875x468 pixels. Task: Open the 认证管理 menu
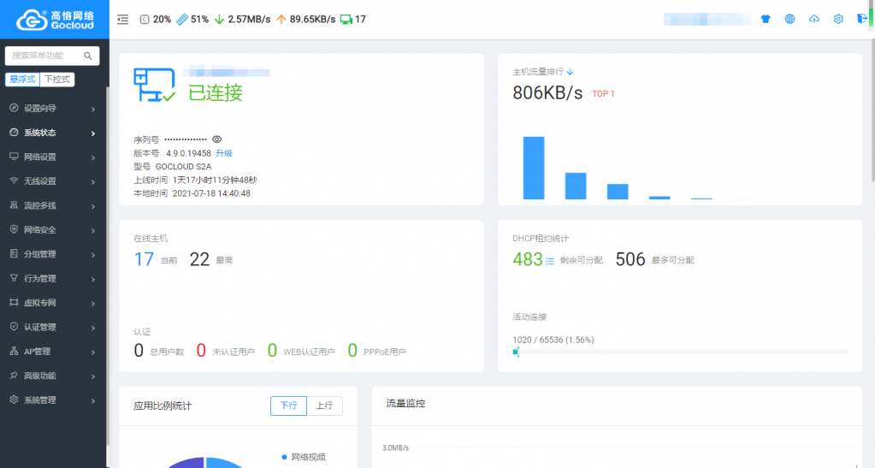pos(53,327)
